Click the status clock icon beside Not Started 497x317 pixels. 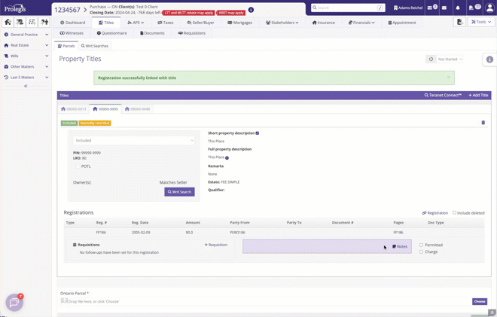click(431, 59)
